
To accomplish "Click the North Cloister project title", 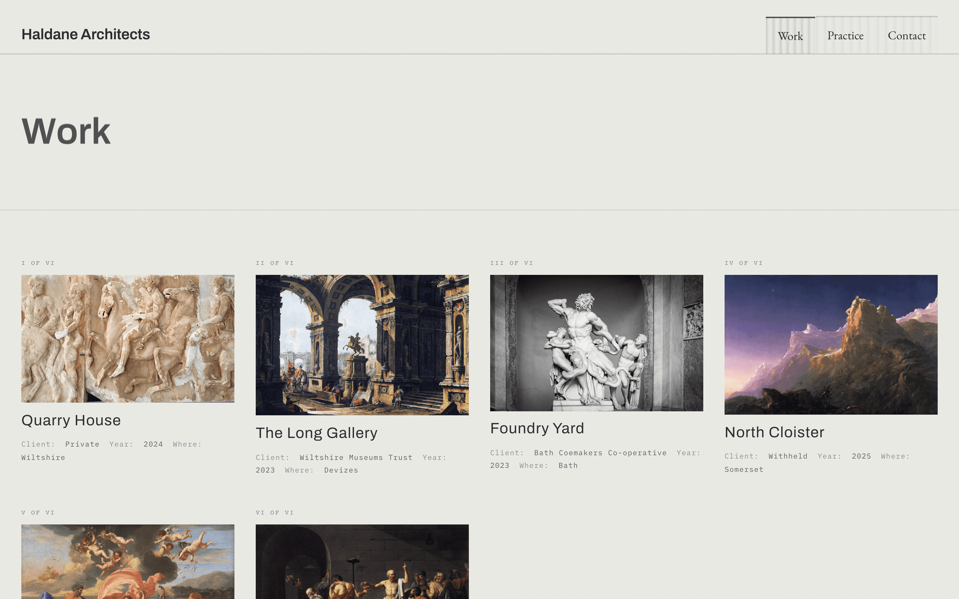I will pos(774,432).
